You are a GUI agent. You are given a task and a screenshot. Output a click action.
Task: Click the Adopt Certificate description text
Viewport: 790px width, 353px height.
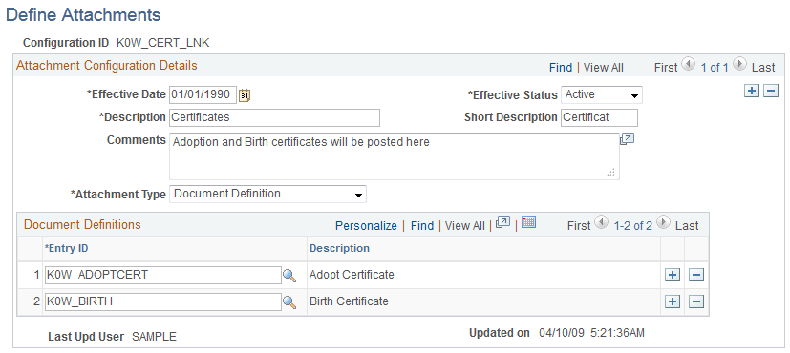pyautogui.click(x=352, y=275)
